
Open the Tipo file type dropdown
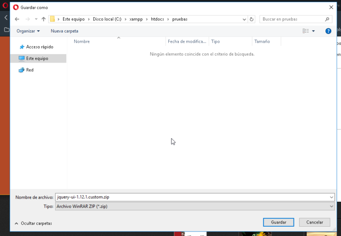[332, 207]
